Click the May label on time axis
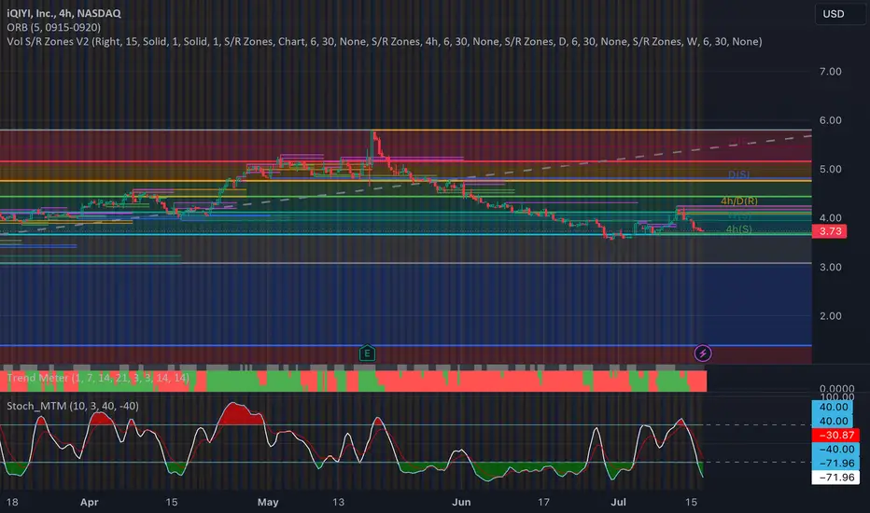The height and width of the screenshot is (513, 870). (x=268, y=502)
